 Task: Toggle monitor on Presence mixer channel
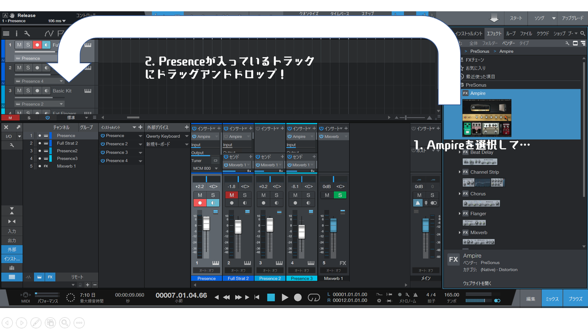[x=213, y=203]
